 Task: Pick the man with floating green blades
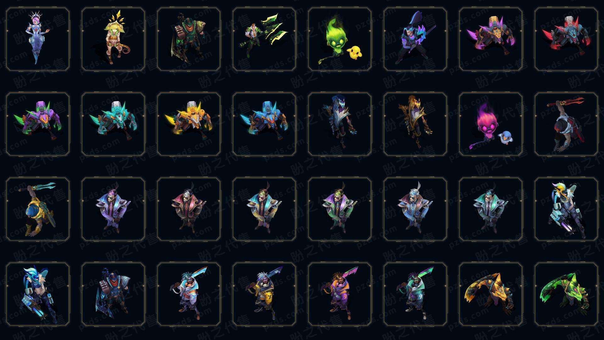pos(264,39)
